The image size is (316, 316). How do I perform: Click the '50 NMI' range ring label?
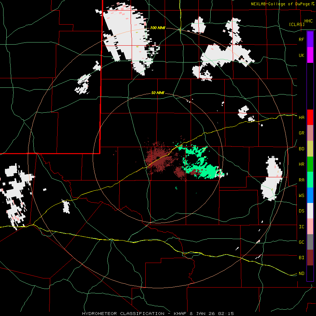pyautogui.click(x=158, y=93)
